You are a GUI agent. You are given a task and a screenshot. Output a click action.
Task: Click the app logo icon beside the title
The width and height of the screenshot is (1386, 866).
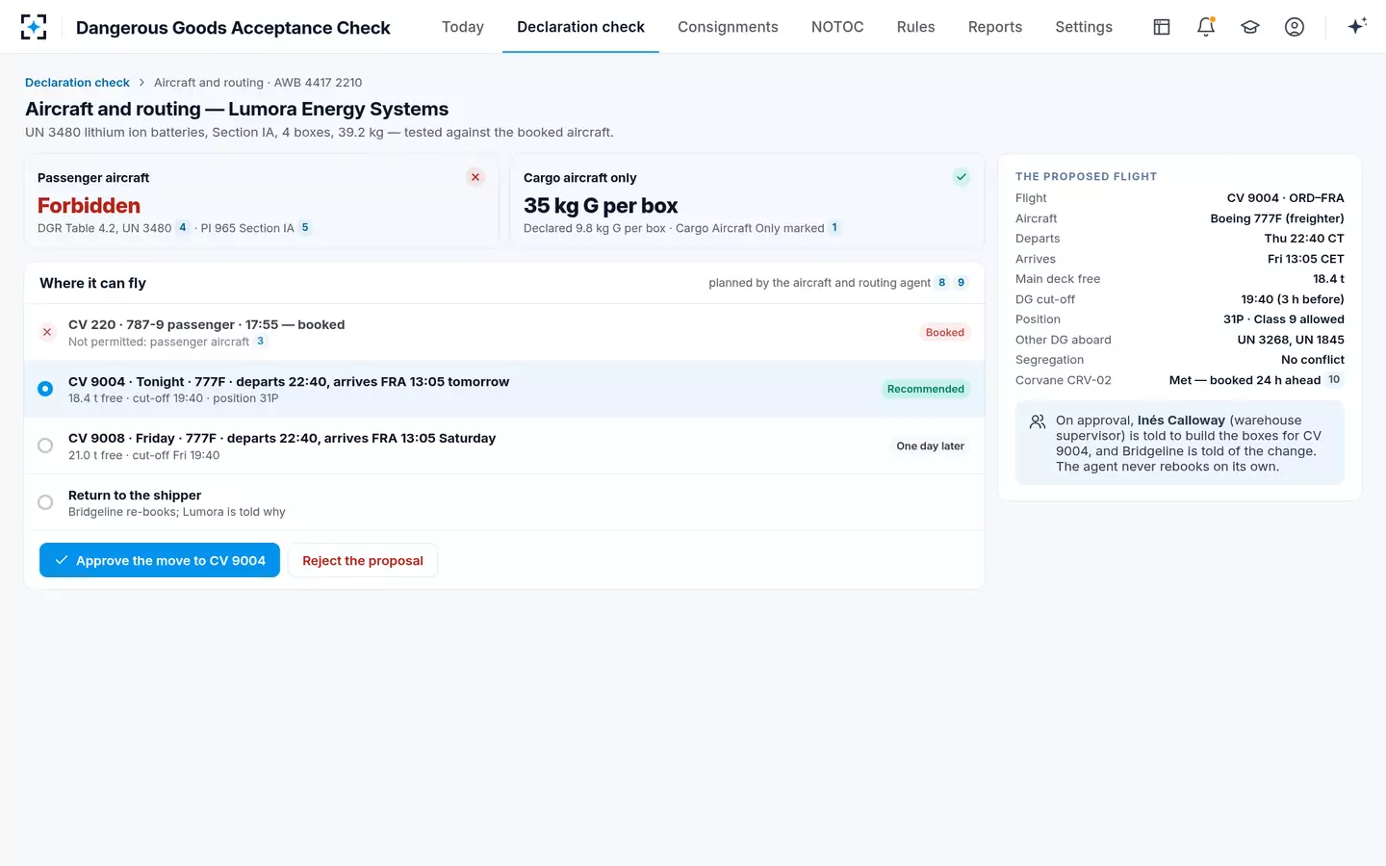(x=34, y=27)
